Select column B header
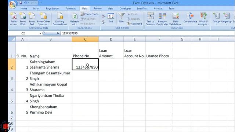Image resolution: width=235 pixels, height=132 pixels. point(51,39)
